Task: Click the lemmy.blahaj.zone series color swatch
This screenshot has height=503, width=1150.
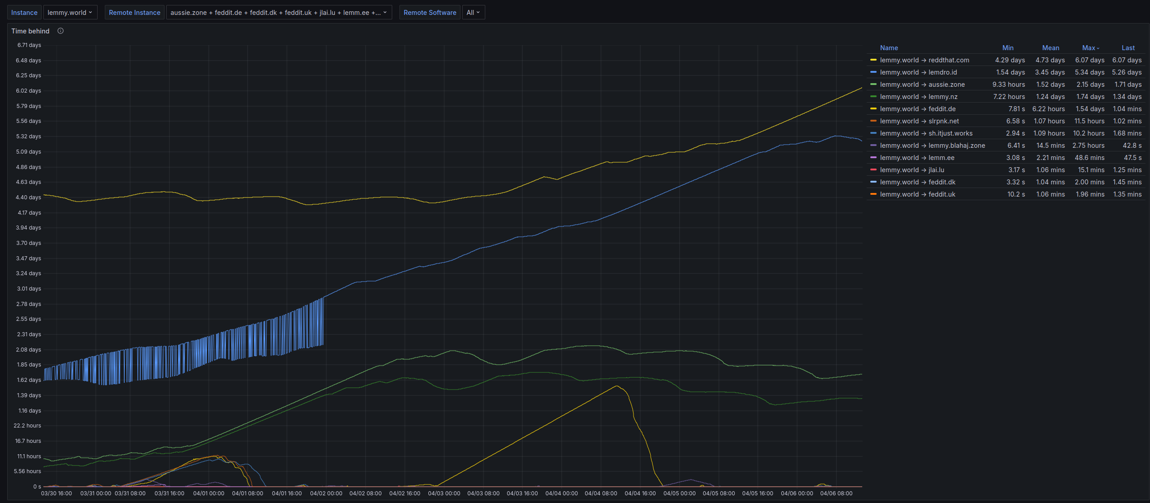Action: (x=873, y=146)
